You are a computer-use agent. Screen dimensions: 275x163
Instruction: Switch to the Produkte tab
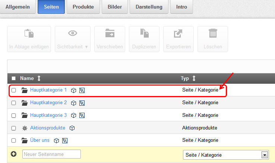(83, 7)
